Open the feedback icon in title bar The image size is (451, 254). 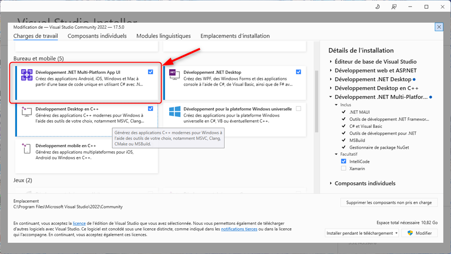coord(394,7)
